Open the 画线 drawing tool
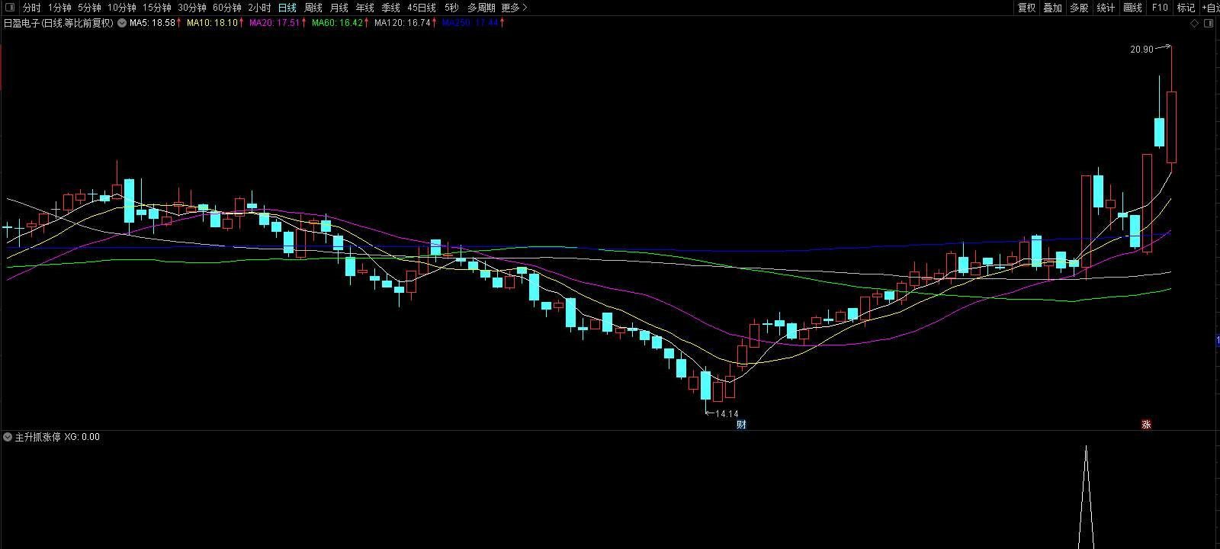Viewport: 1220px width, 549px height. coord(1133,8)
